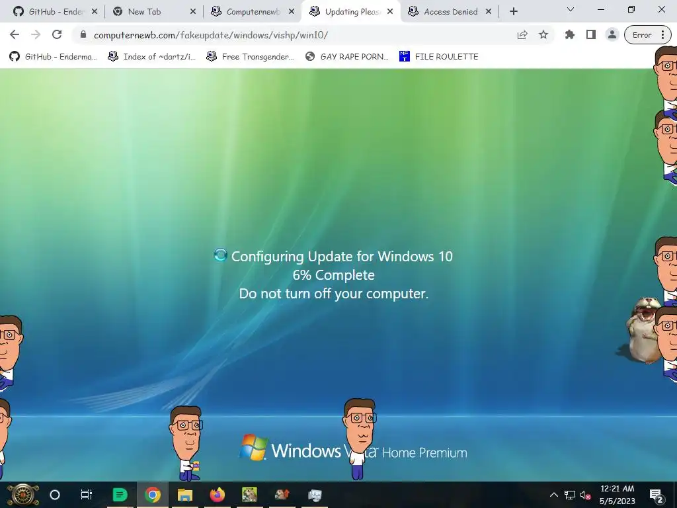Click "Do not turn off your computer." text
This screenshot has height=508, width=677.
click(x=334, y=294)
